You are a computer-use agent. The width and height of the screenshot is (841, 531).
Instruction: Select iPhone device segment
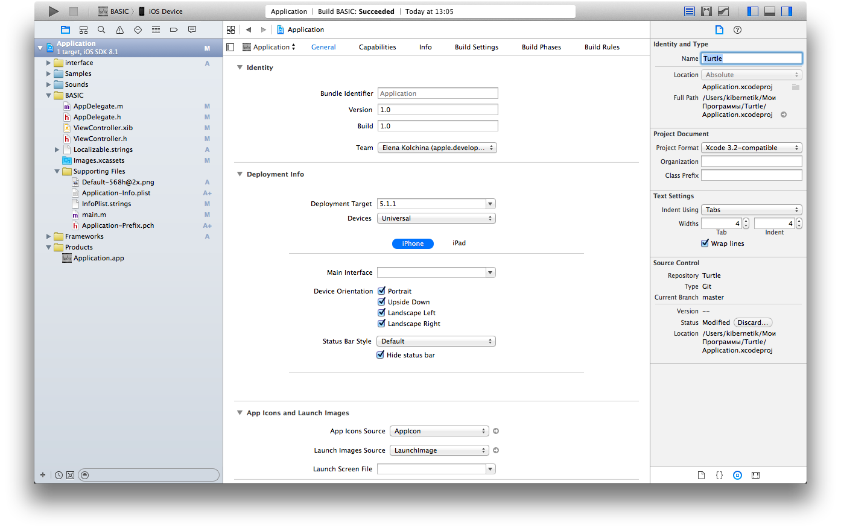(x=413, y=244)
